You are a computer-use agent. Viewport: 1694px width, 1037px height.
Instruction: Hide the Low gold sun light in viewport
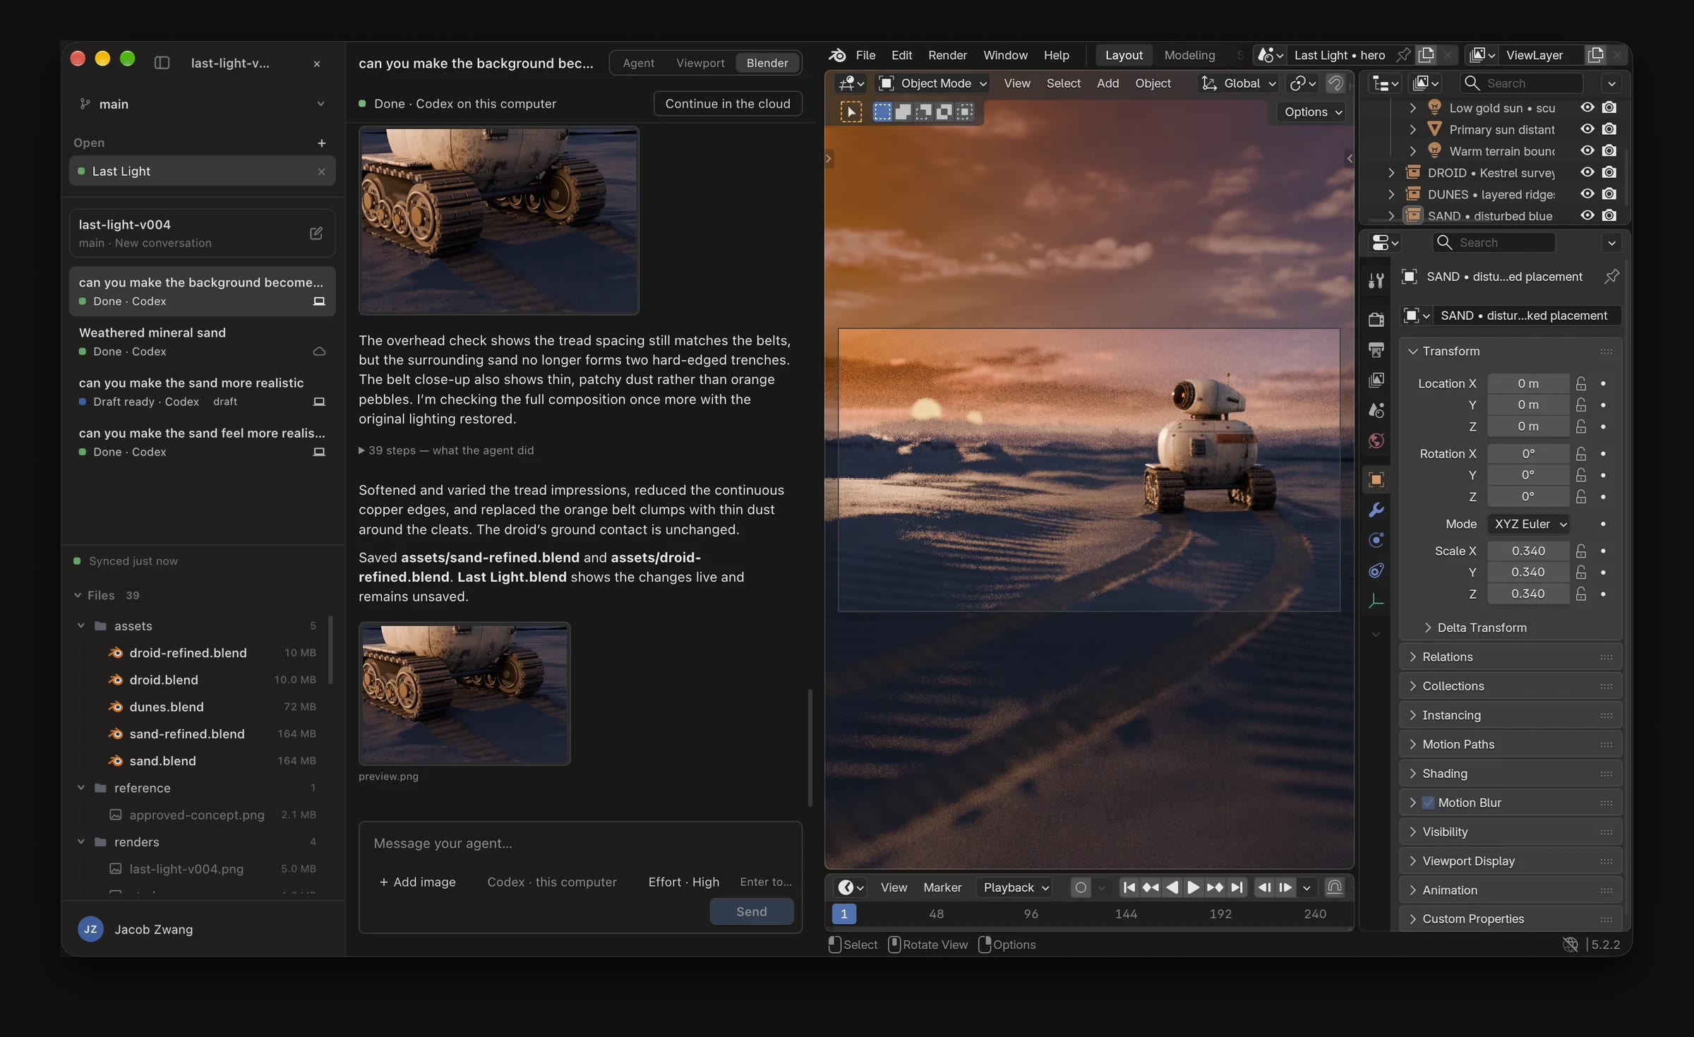click(1587, 107)
